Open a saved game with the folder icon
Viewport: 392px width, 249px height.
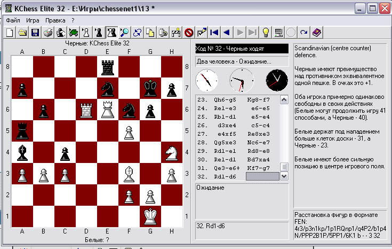[22, 33]
